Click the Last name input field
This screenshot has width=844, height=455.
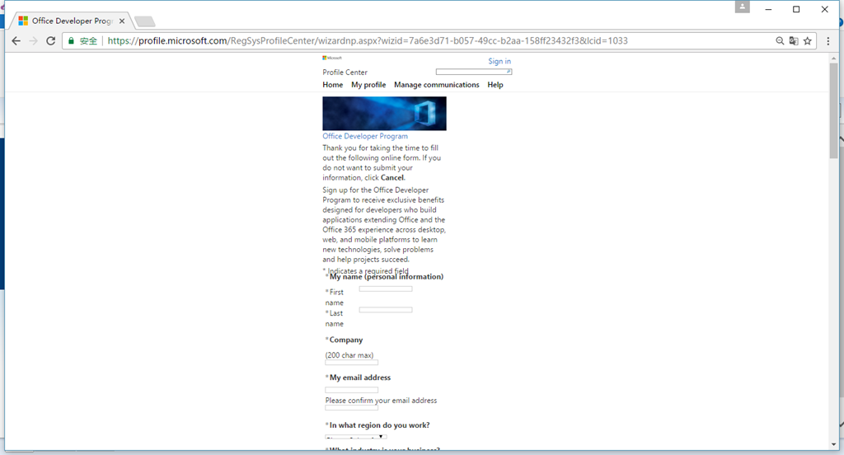(386, 310)
